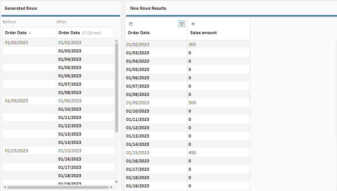The height and width of the screenshot is (191, 337).
Task: Select the Sales amount column header
Action: (x=203, y=33)
